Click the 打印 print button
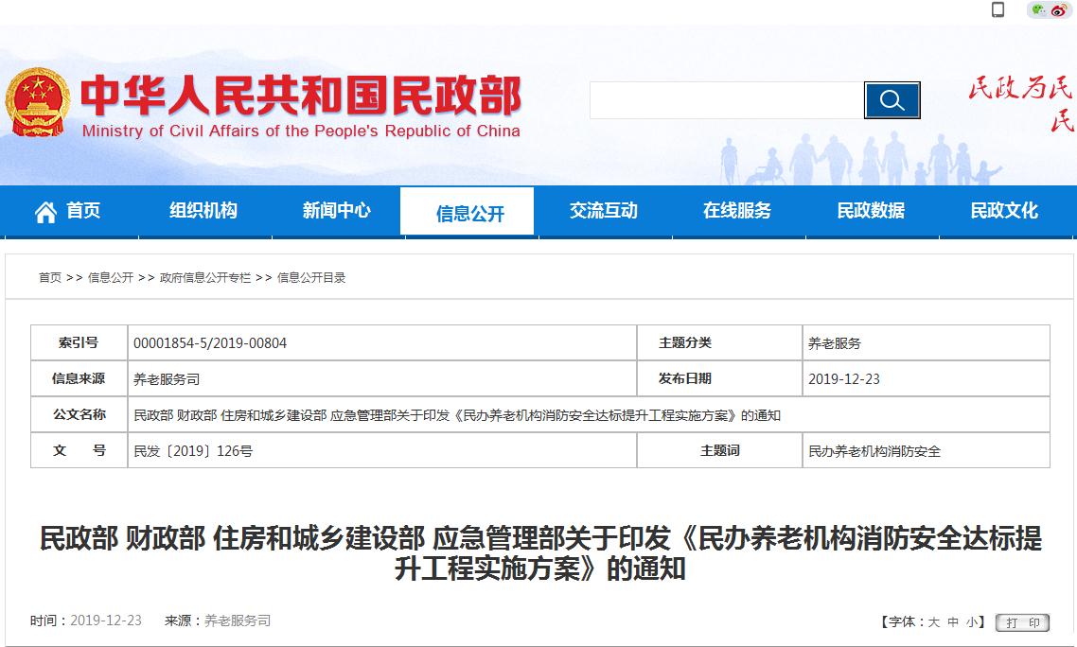1077x647 pixels. [1023, 622]
